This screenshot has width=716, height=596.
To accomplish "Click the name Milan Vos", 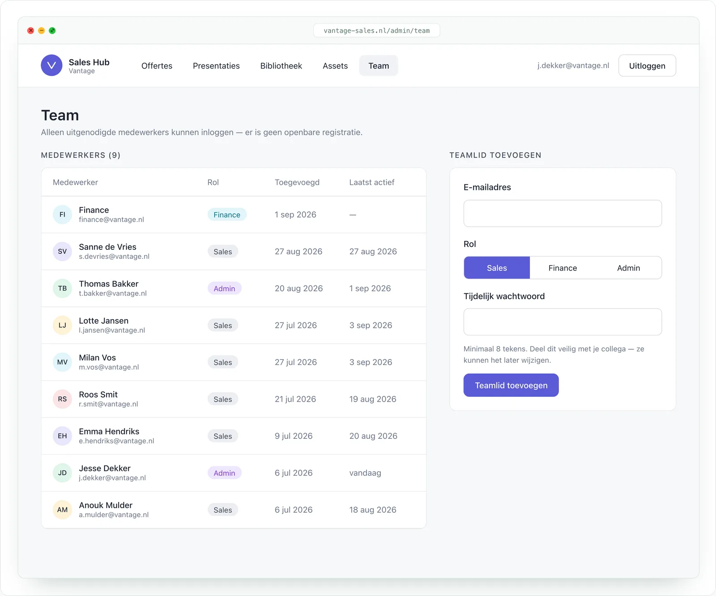I will coord(97,357).
